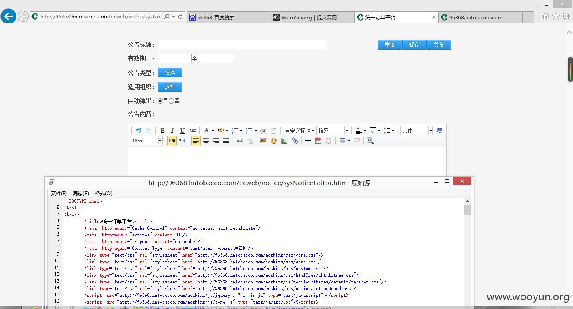Click the source window vertical scrollbar thumb
573x309 pixels.
(x=468, y=209)
